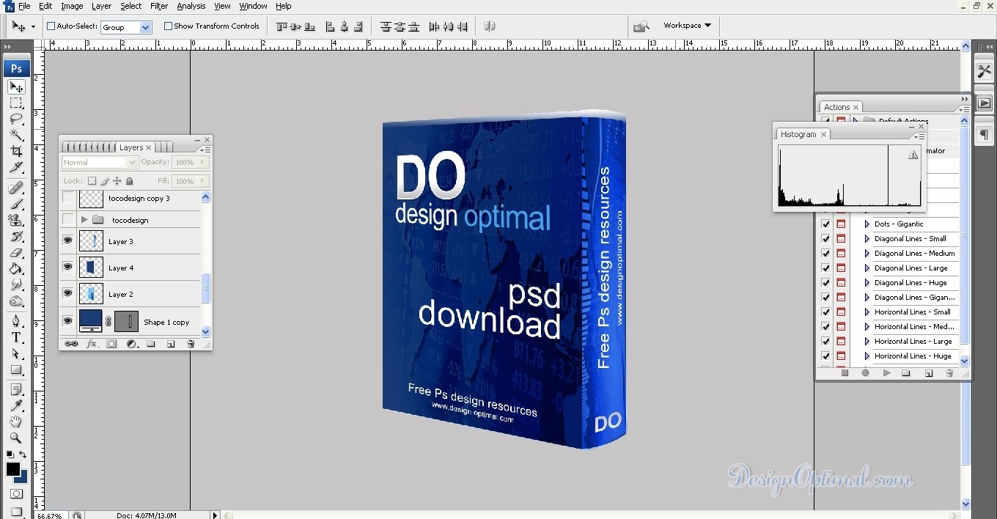Select the Eyedropper tool
Viewport: 997px width, 519px height.
coord(16,405)
